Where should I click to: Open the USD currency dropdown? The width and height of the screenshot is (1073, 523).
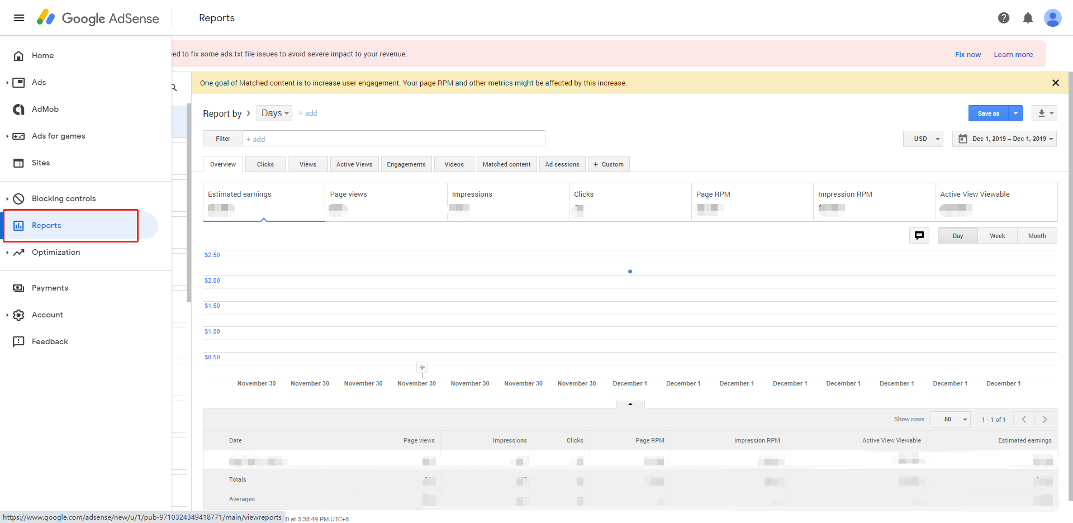click(923, 139)
